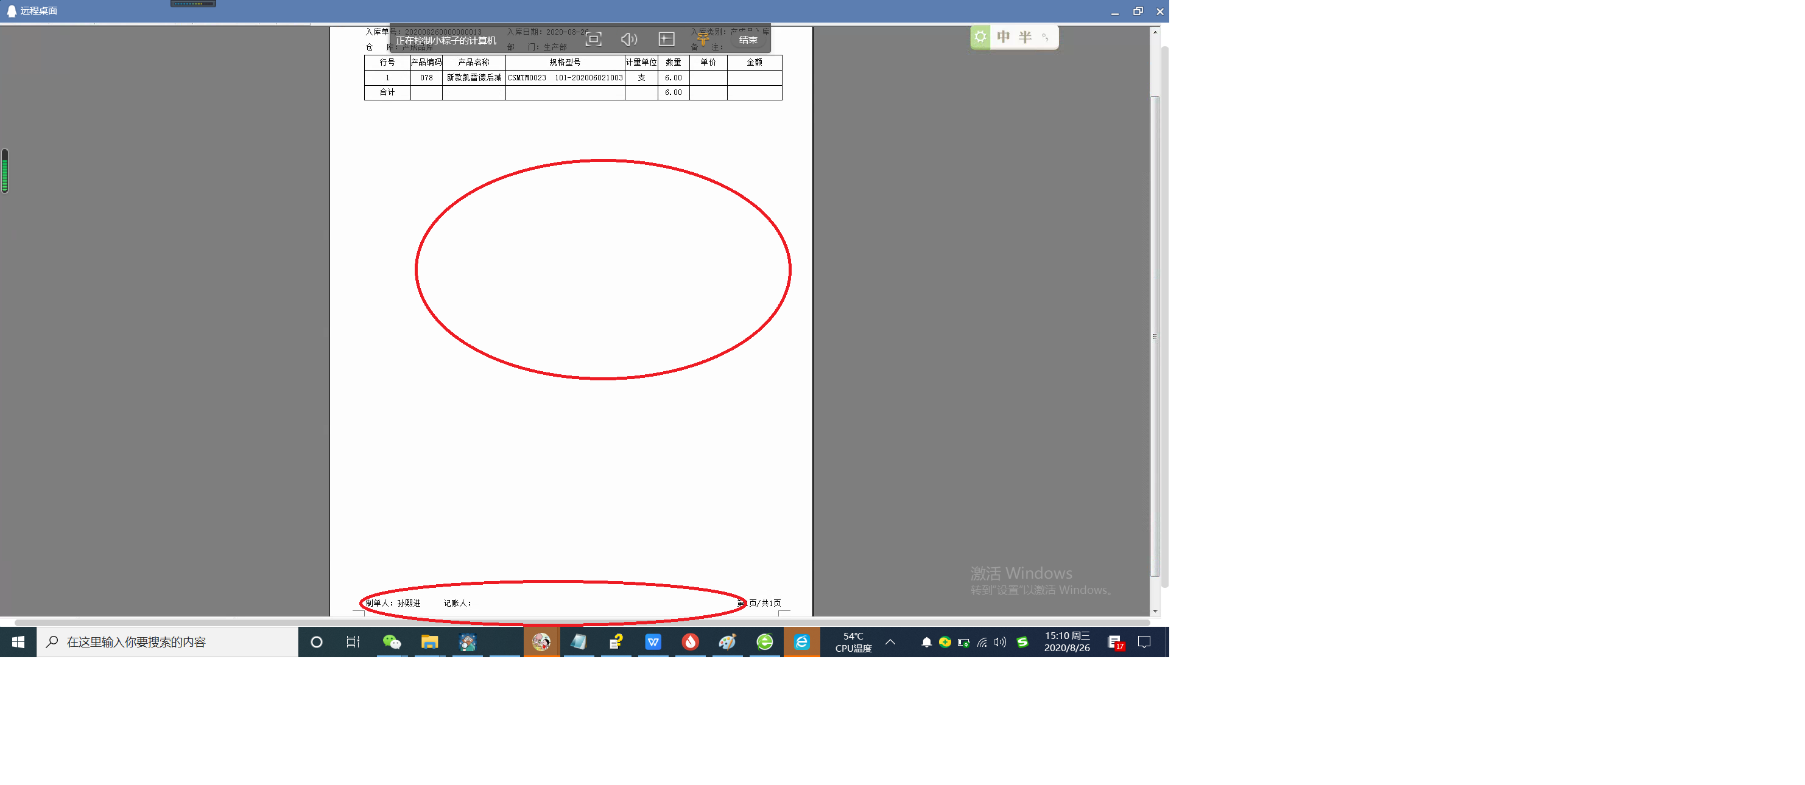Toggle the 半 half-width character mode
This screenshot has height=785, width=1805.
pyautogui.click(x=1024, y=37)
